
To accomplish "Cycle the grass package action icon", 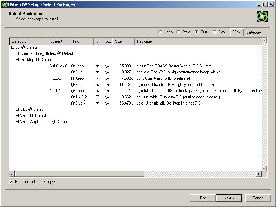I will coord(72,66).
